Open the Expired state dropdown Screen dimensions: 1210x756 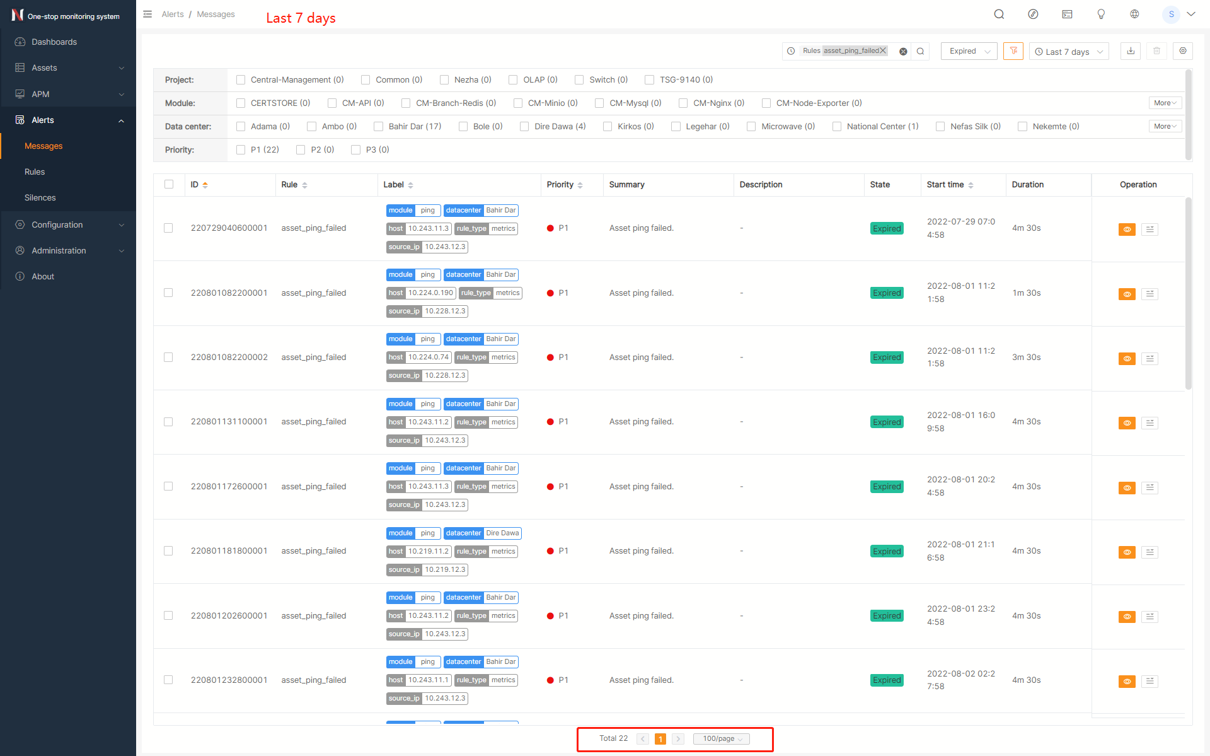click(x=969, y=51)
